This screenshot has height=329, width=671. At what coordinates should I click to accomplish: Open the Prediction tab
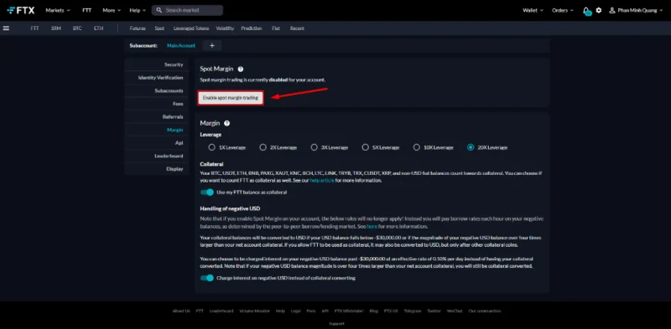click(252, 28)
